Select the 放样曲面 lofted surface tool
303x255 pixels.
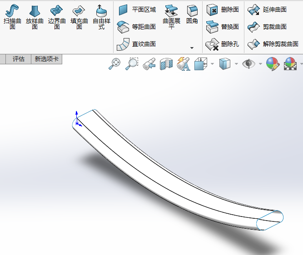pos(35,17)
